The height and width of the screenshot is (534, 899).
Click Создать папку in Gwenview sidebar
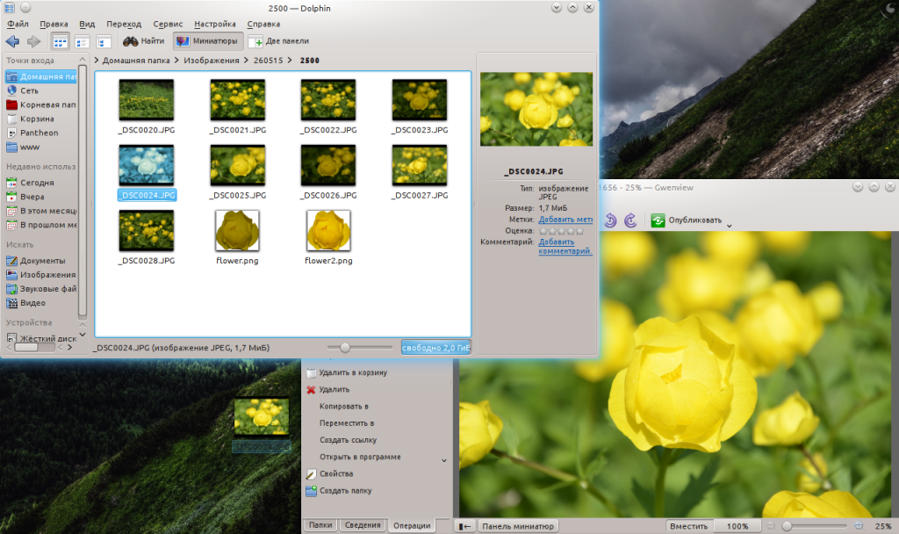click(339, 490)
